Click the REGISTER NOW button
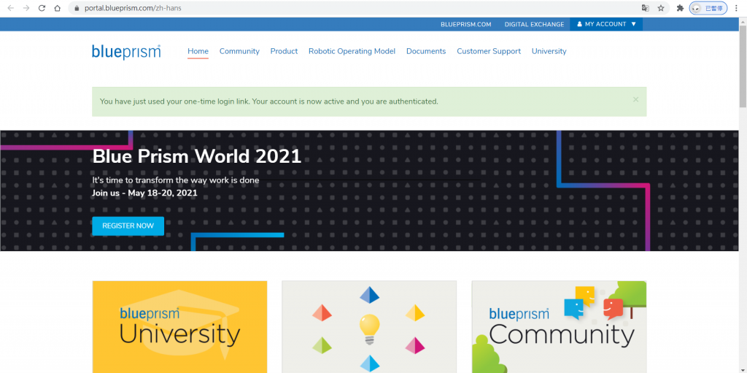The width and height of the screenshot is (747, 373). pyautogui.click(x=128, y=226)
